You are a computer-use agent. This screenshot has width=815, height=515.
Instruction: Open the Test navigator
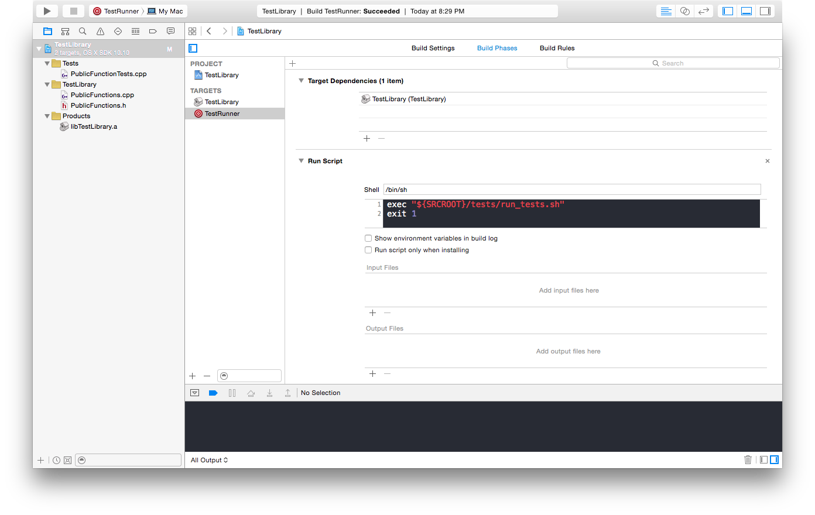118,31
